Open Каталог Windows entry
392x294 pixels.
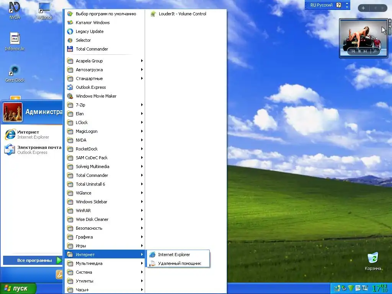(105, 23)
